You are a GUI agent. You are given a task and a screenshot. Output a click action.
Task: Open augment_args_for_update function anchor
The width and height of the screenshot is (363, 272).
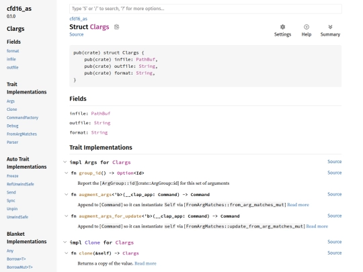110,216
